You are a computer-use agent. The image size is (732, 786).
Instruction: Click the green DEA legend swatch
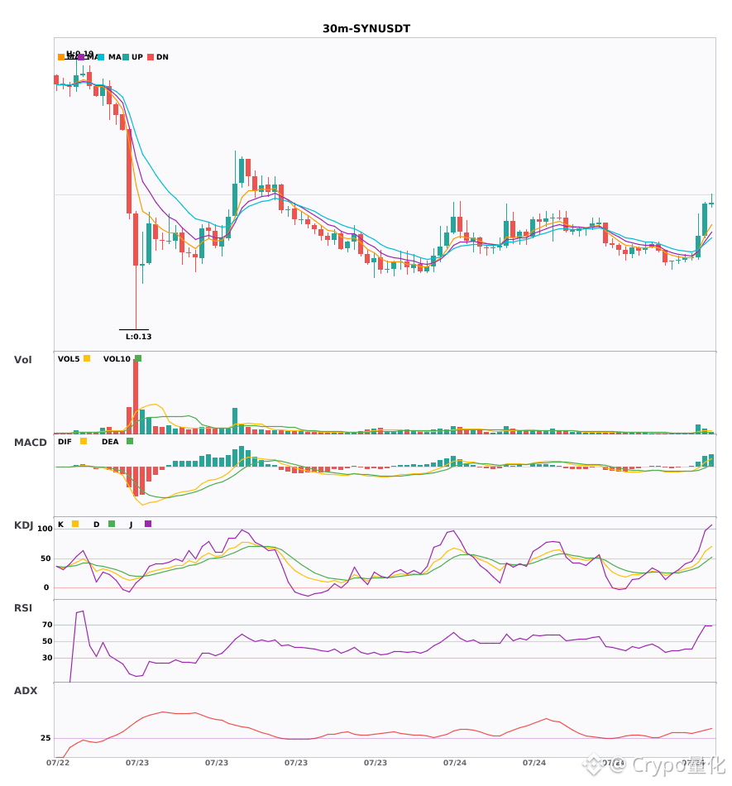pyautogui.click(x=130, y=441)
